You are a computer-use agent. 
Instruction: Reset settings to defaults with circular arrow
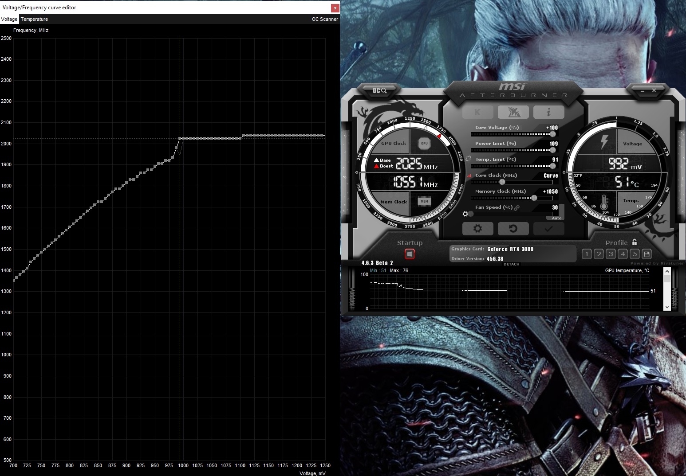pyautogui.click(x=513, y=229)
